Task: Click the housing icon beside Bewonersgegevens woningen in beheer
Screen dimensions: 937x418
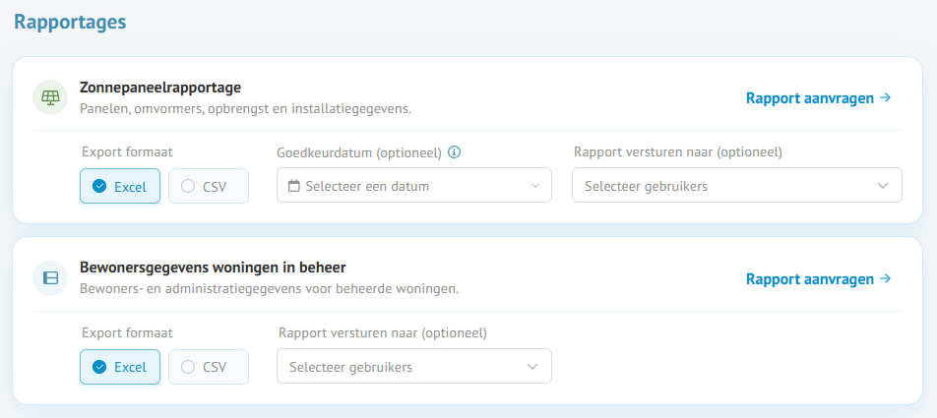Action: pos(50,278)
